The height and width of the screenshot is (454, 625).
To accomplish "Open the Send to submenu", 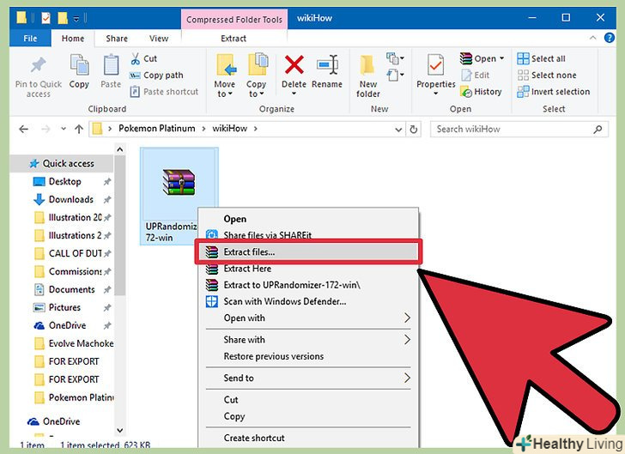I will click(x=308, y=378).
